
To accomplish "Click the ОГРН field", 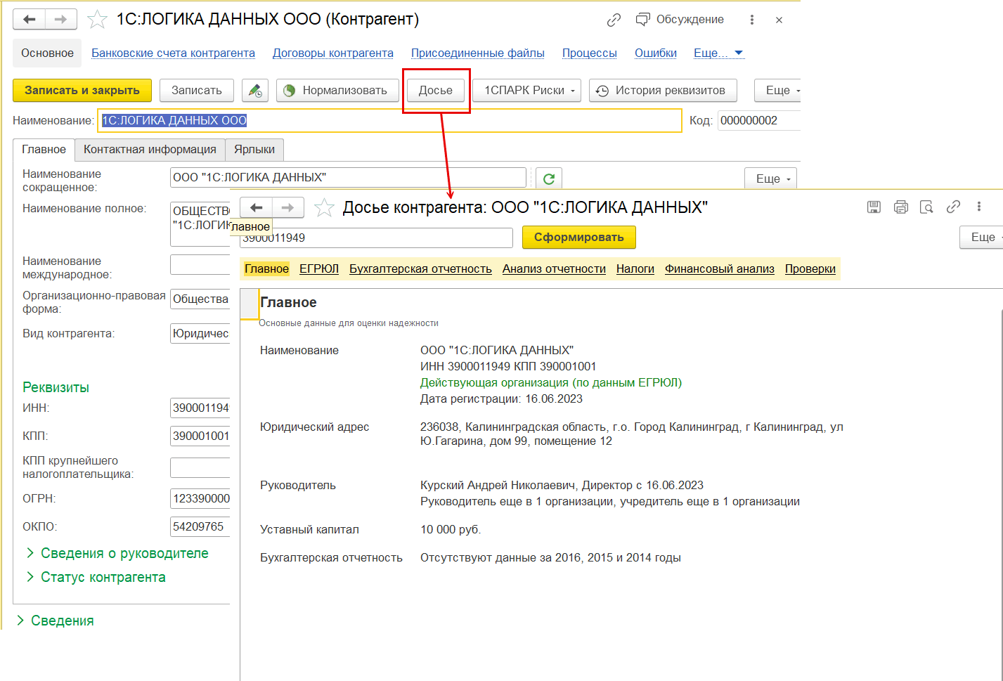I will [200, 498].
